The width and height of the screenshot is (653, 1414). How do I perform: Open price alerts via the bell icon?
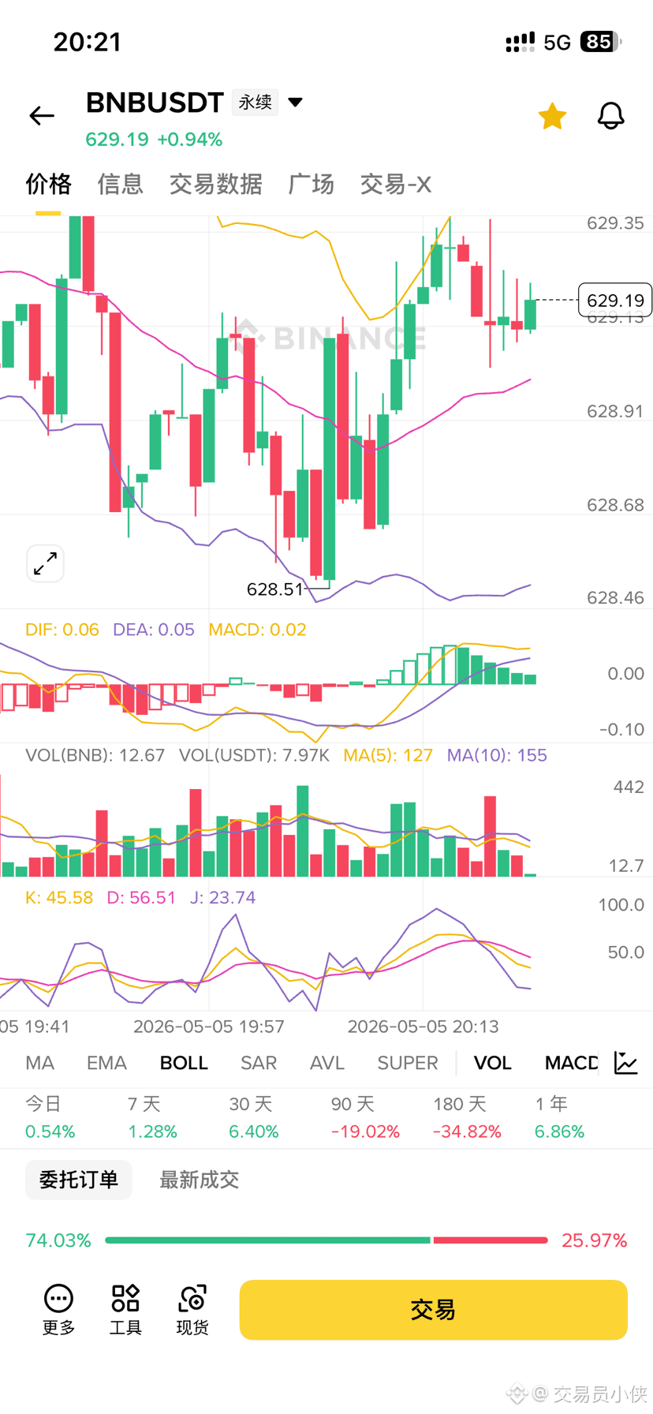(x=610, y=116)
